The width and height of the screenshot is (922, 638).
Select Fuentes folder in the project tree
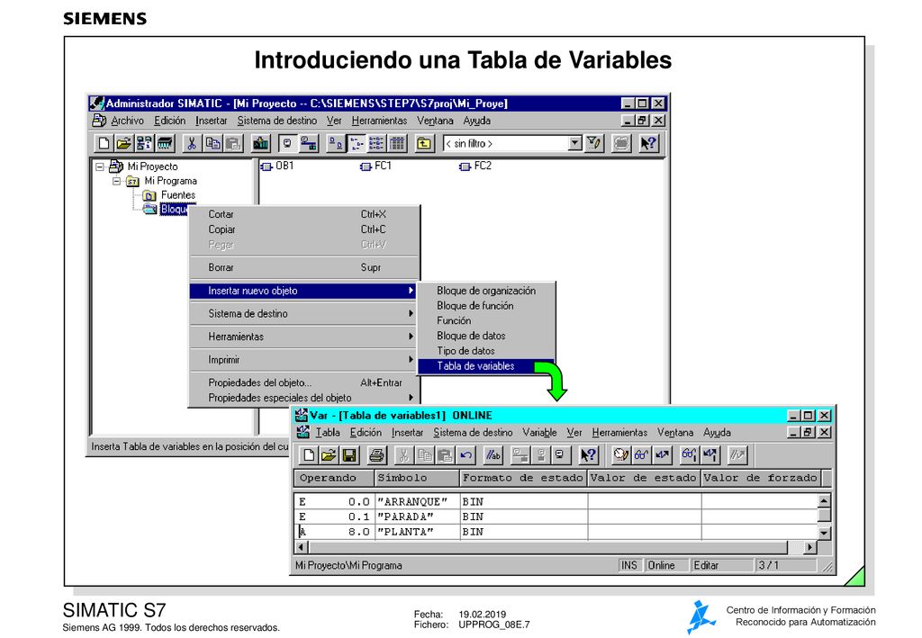(x=177, y=195)
